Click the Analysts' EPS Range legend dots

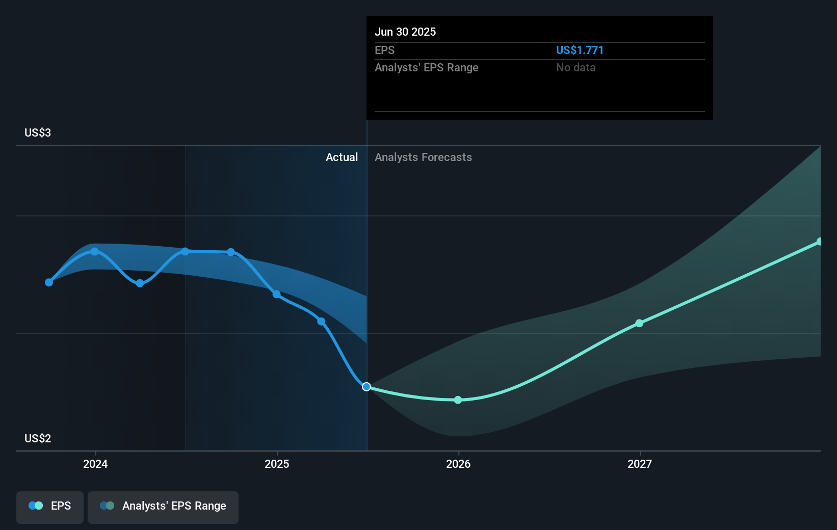pyautogui.click(x=107, y=506)
